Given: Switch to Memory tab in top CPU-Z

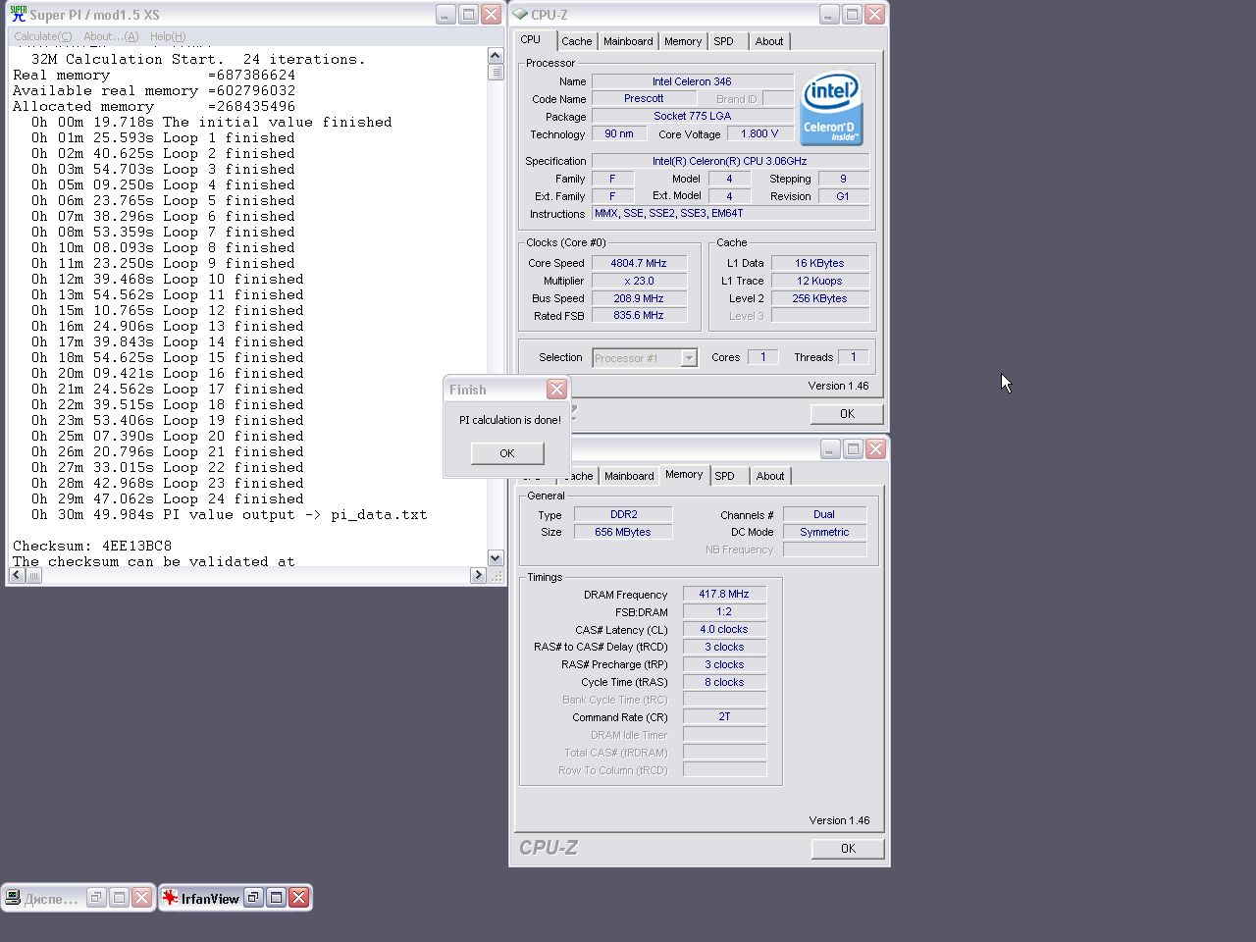Looking at the screenshot, I should 683,41.
